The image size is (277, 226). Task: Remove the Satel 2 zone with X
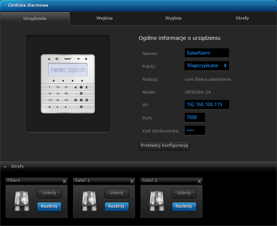tap(200, 181)
